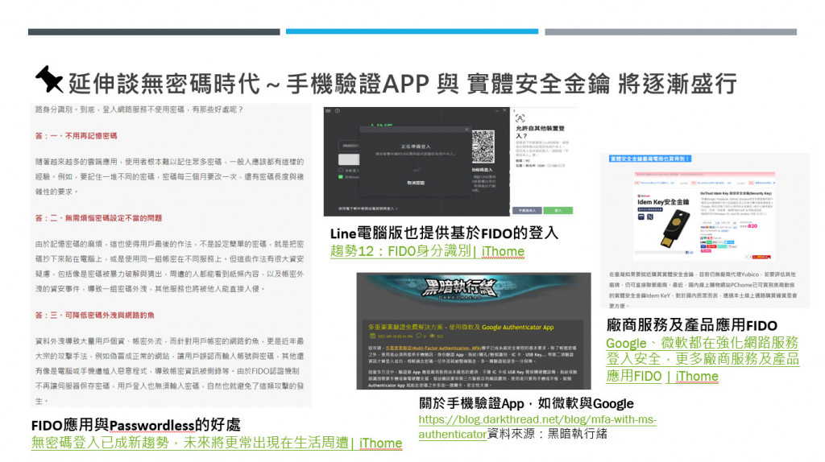Click the NFC badge under Idem Key安全金鑰
This screenshot has height=462, width=825.
(x=650, y=217)
